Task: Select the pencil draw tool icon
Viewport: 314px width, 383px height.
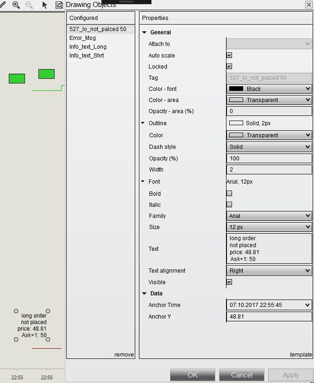Action: pos(2,5)
